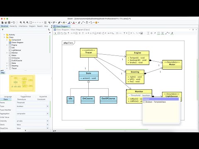The height and width of the screenshot is (149, 199).
Task: Click the diagram map thumbnail preview
Action: point(22,83)
